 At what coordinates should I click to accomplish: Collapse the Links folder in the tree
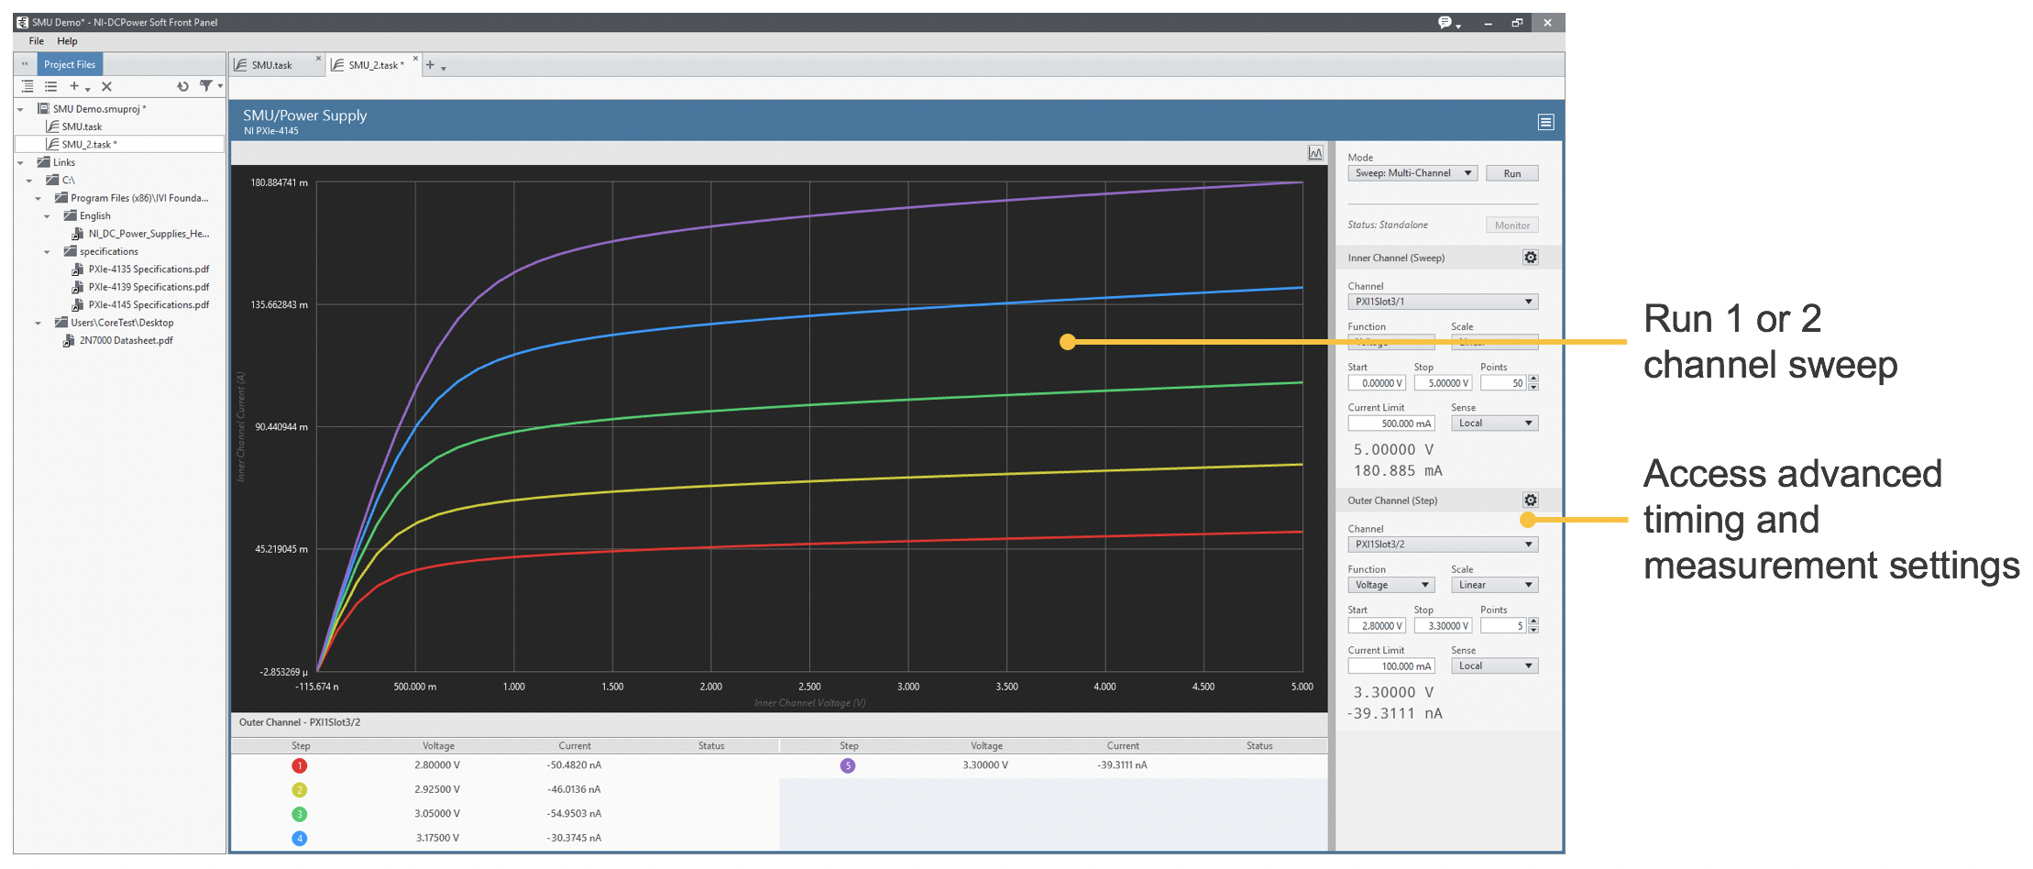[x=21, y=163]
